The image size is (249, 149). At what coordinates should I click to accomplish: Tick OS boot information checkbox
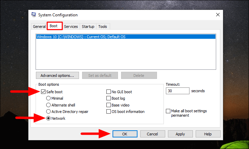[108, 112]
